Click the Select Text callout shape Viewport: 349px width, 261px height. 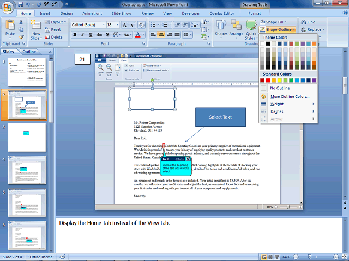point(220,117)
